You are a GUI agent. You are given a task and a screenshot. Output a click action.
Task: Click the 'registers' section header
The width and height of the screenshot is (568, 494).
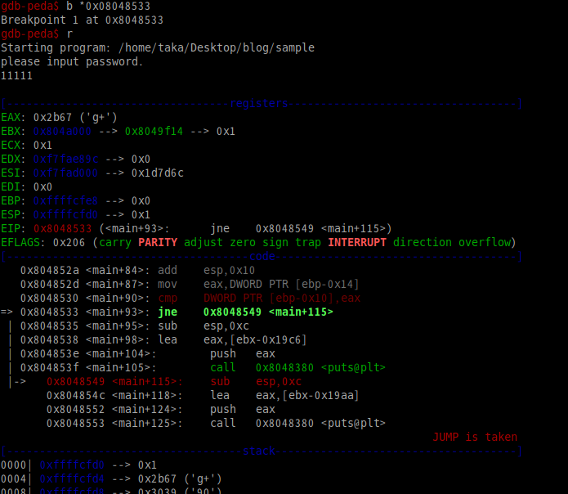coord(259,104)
